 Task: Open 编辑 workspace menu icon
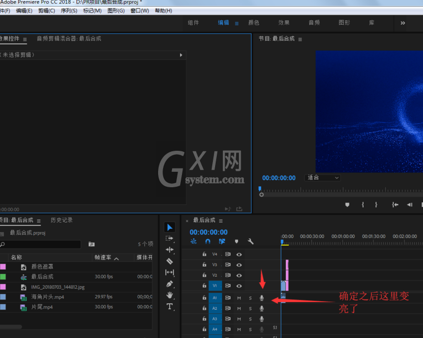click(x=237, y=24)
